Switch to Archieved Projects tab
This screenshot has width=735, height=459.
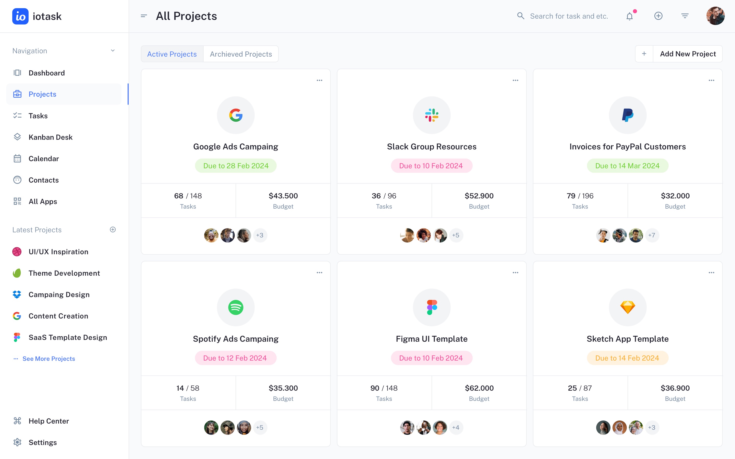tap(241, 54)
